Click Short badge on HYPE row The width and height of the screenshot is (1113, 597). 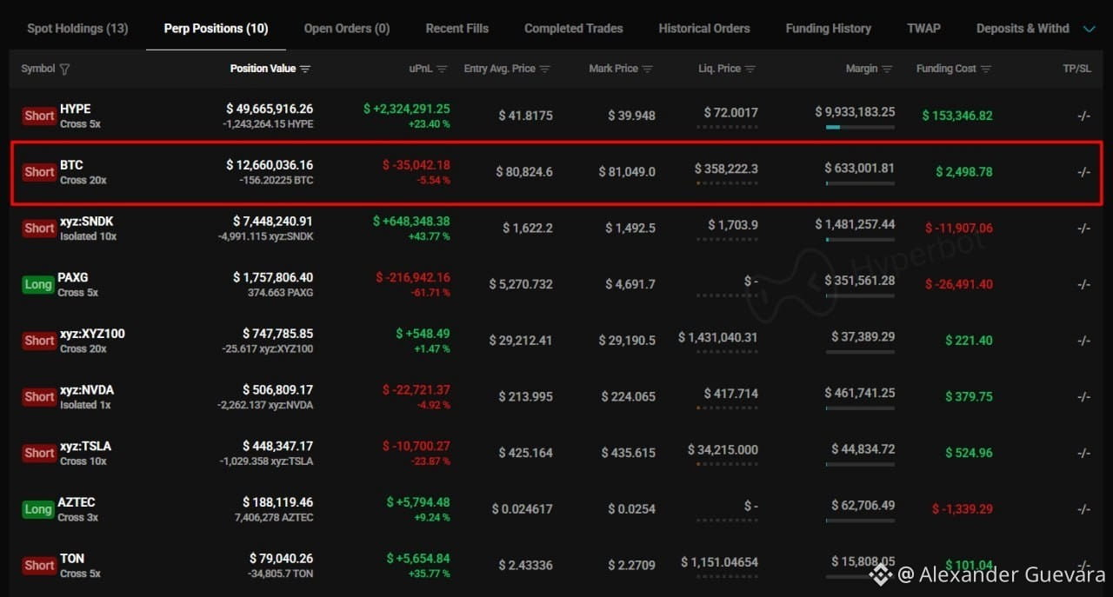pos(39,116)
